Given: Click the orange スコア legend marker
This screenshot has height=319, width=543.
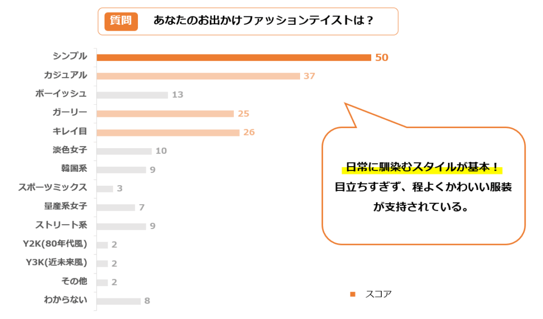Looking at the screenshot, I should (x=352, y=294).
